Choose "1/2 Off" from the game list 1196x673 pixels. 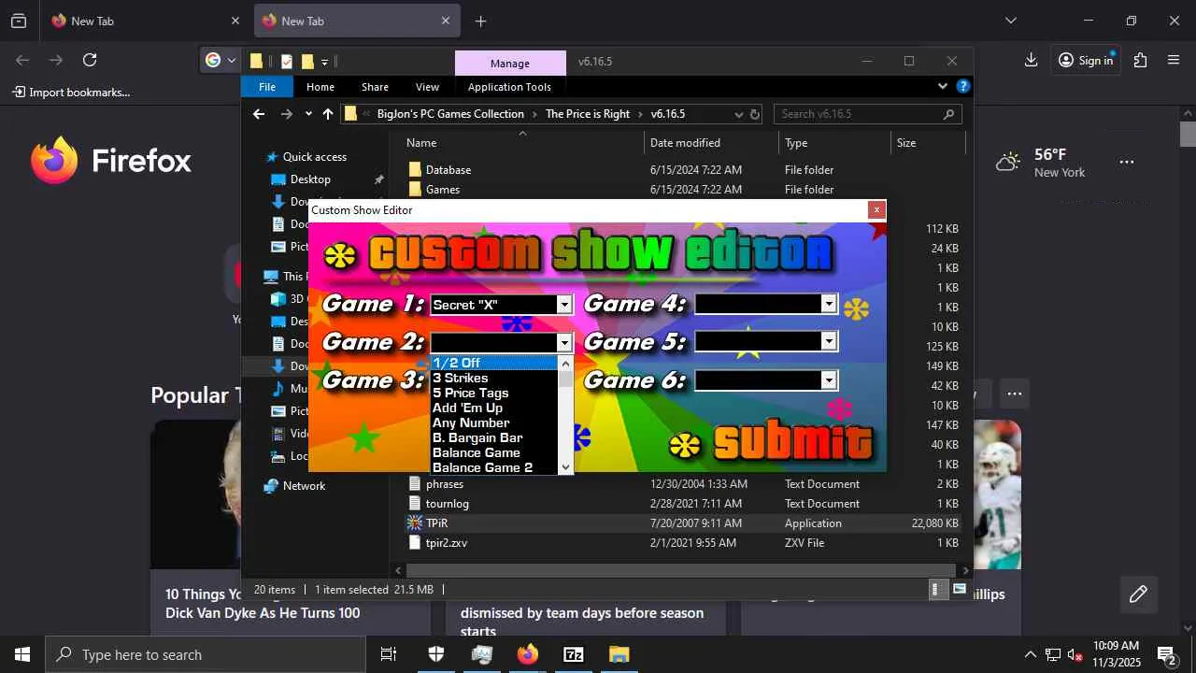point(494,363)
